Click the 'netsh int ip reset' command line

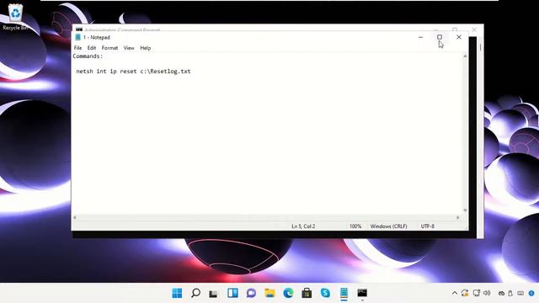[x=133, y=71]
